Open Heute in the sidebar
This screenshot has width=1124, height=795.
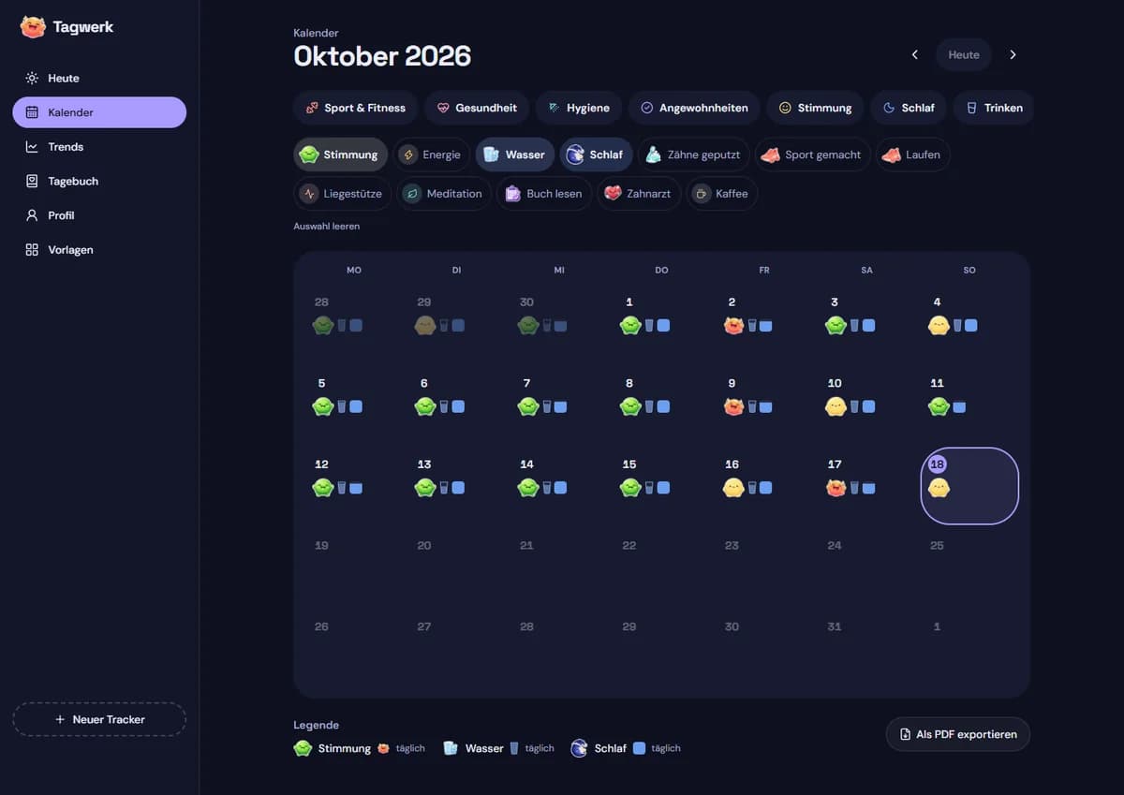pos(99,78)
